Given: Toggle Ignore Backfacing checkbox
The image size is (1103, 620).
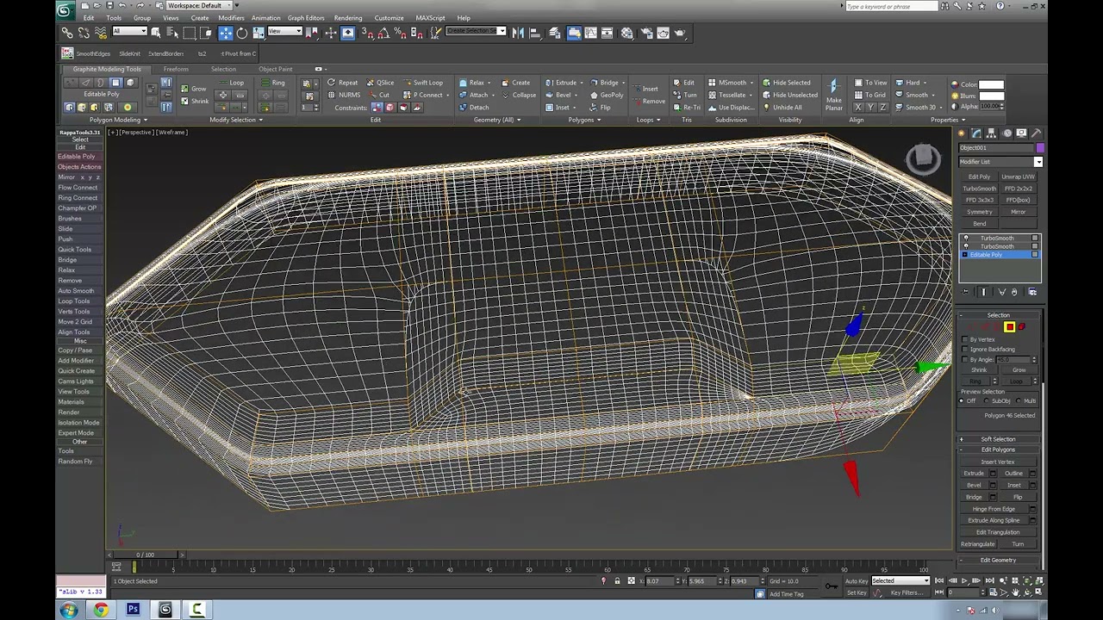Looking at the screenshot, I should click(x=964, y=350).
